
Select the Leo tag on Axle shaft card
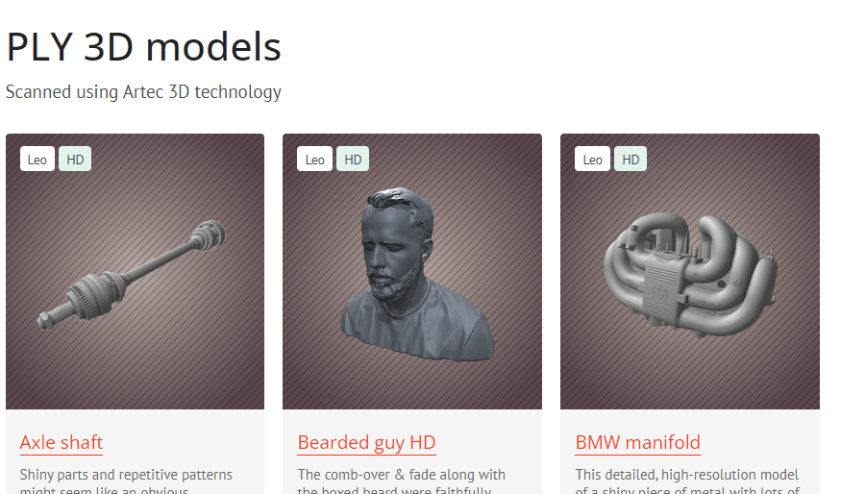coord(37,159)
